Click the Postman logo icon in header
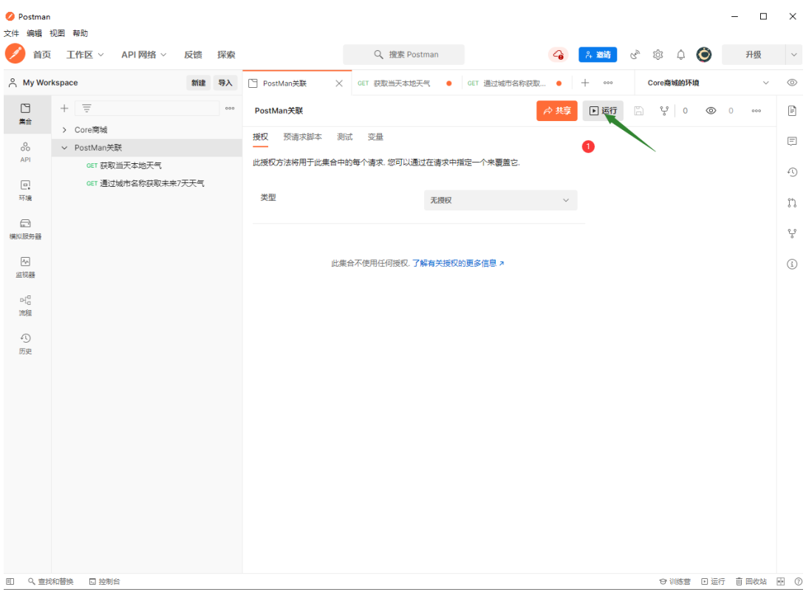 click(15, 54)
